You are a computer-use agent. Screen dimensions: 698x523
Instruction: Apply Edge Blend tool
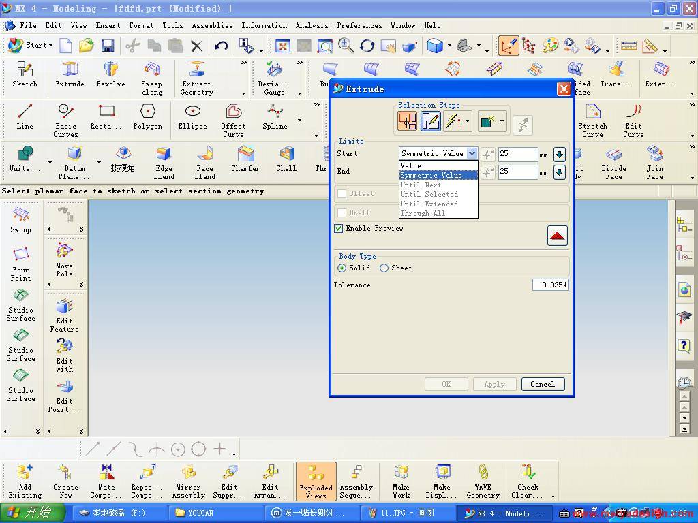164,163
